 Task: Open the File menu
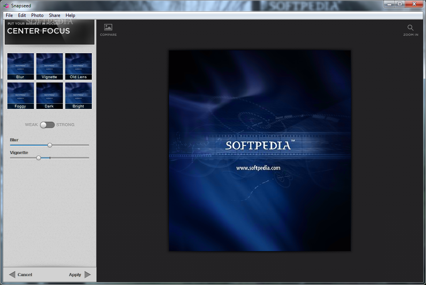click(x=9, y=15)
